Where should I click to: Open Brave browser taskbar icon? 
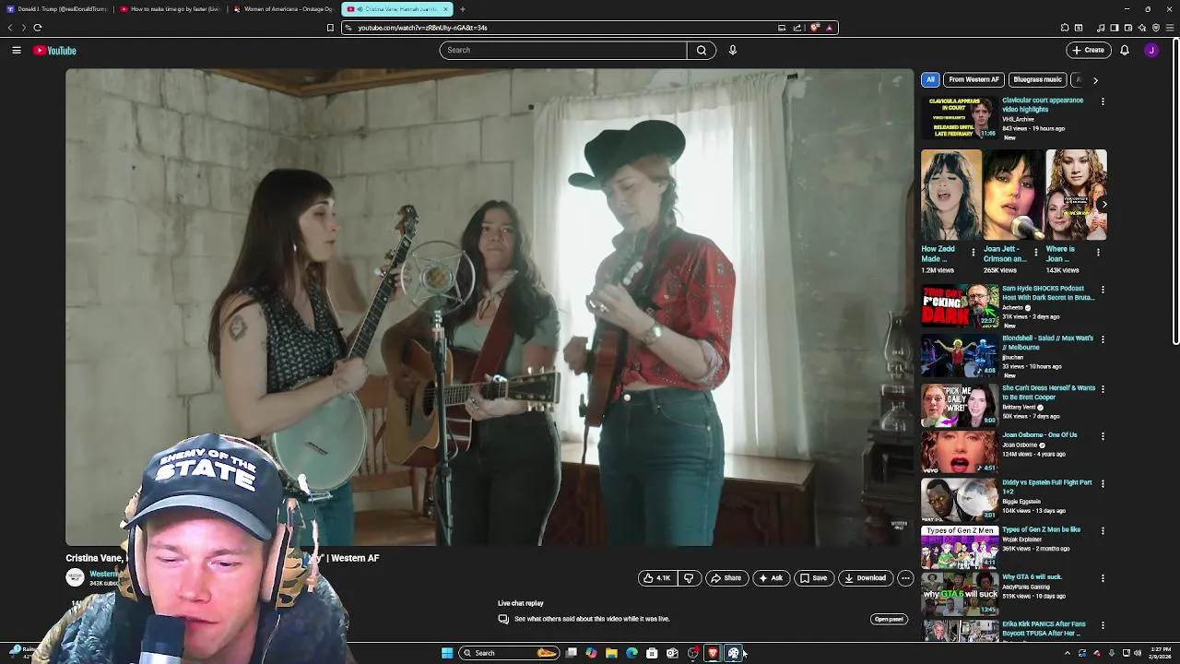713,653
